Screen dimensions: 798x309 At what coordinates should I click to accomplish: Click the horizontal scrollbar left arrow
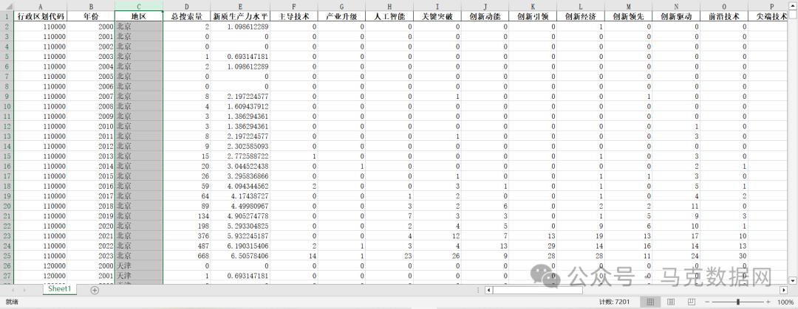click(488, 291)
